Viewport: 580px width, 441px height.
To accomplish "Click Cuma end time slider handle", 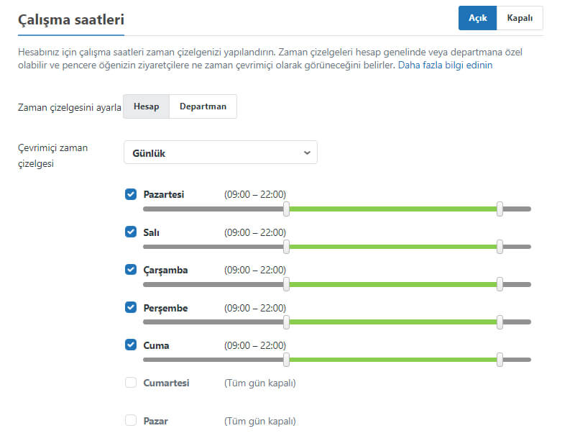I will (500, 359).
